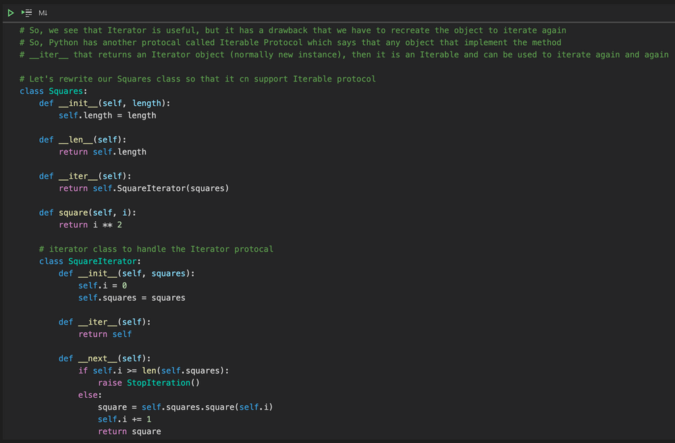The height and width of the screenshot is (443, 675).
Task: Click the __next__ method name
Action: point(95,358)
